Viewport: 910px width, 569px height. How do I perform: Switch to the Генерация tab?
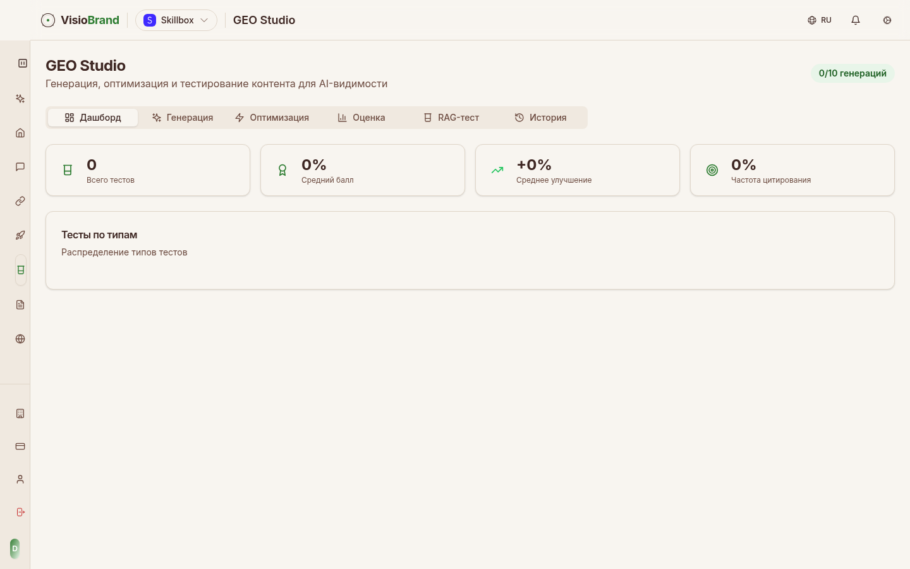[183, 118]
